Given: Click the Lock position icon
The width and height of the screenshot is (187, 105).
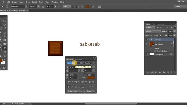Looking at the screenshot, I should click(157, 36).
